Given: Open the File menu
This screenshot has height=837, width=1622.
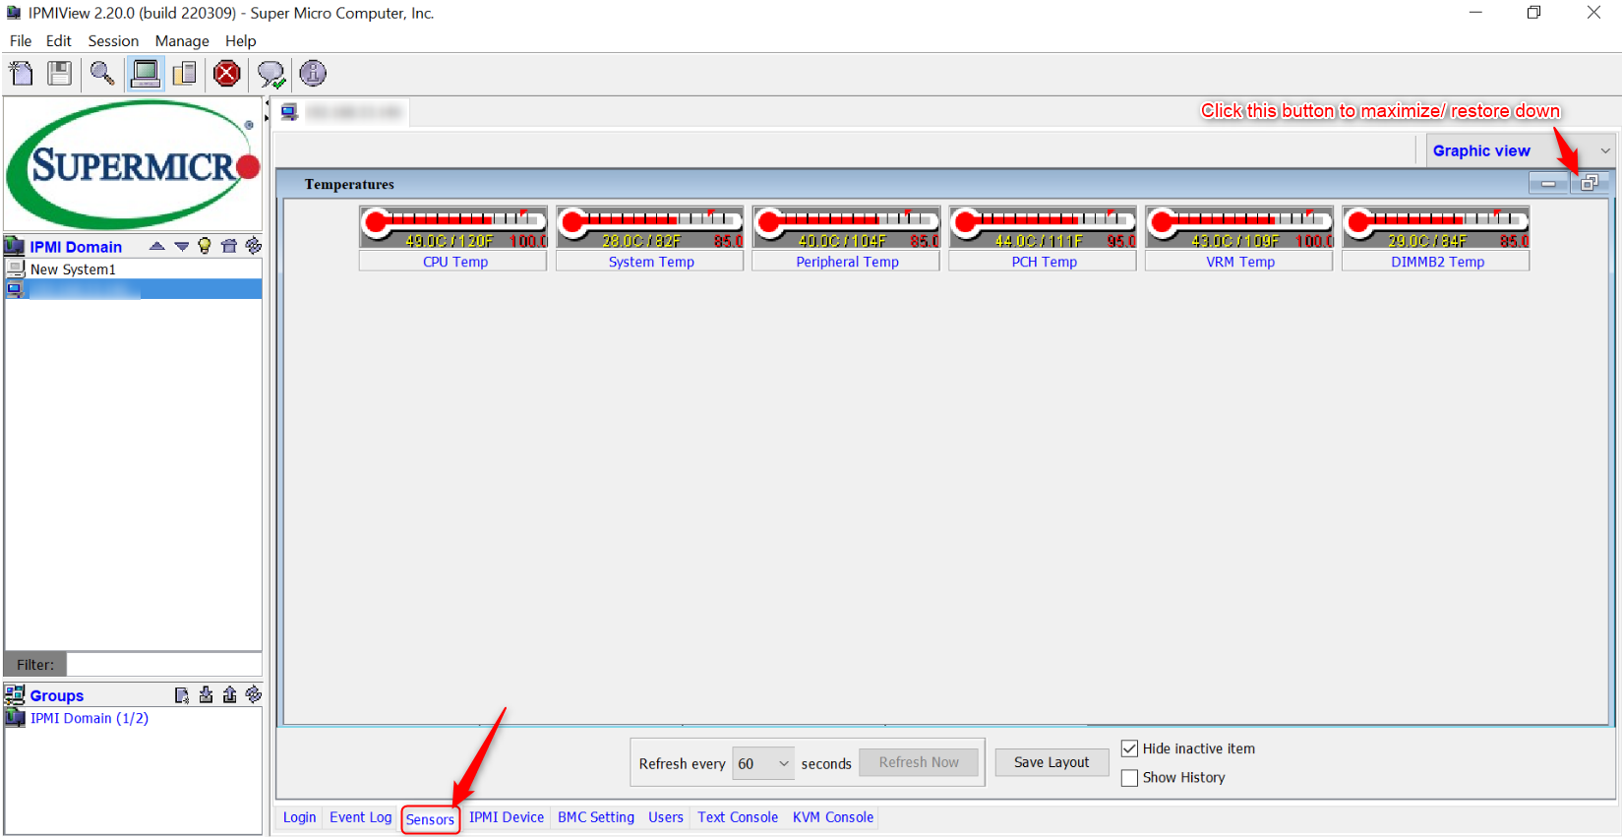Looking at the screenshot, I should [21, 41].
